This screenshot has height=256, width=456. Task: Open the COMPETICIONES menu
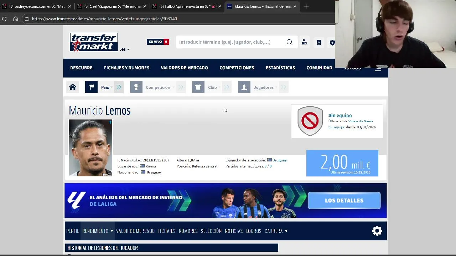pos(237,68)
